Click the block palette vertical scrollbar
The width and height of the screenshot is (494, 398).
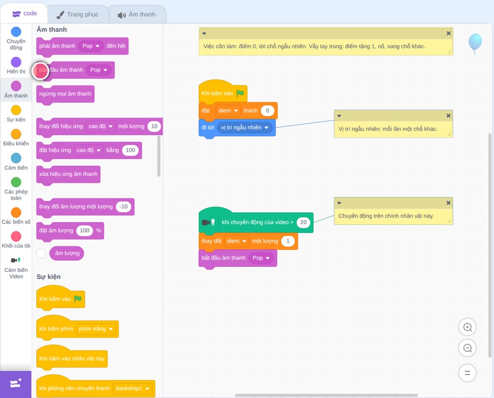(159, 156)
